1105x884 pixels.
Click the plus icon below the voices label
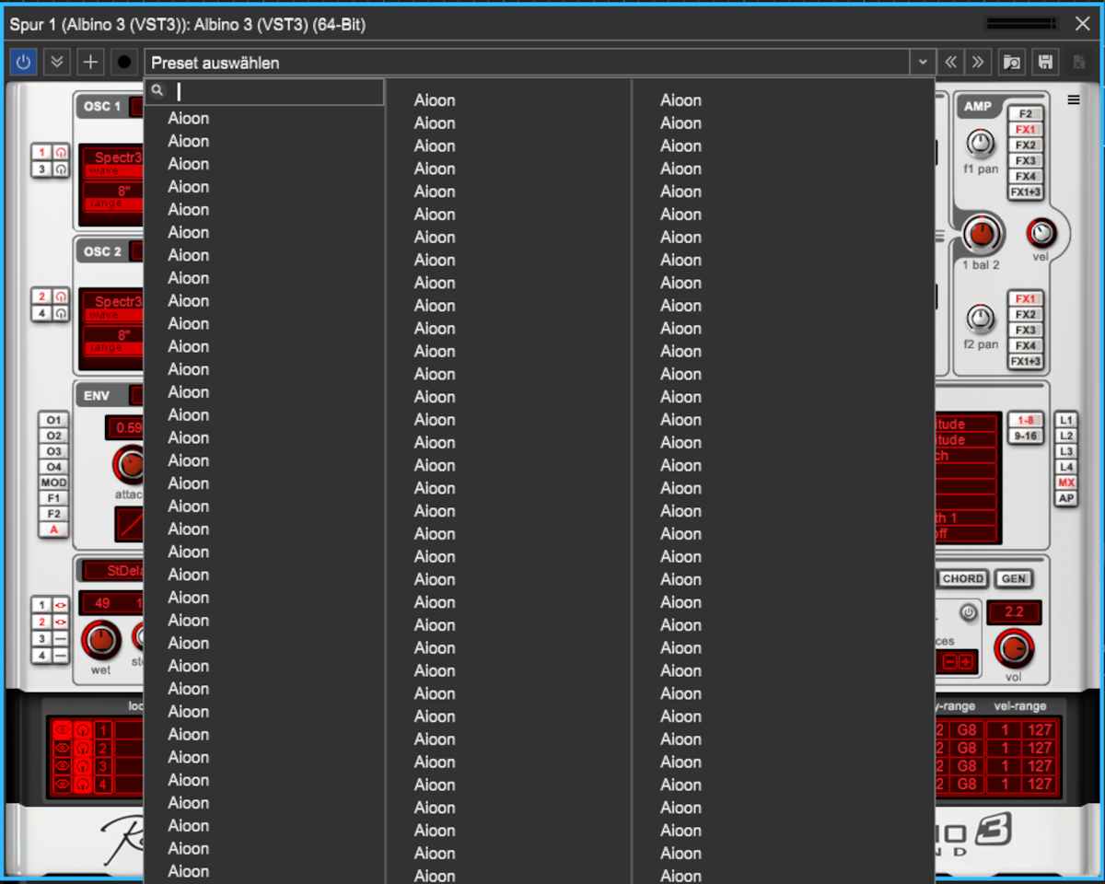pos(965,662)
